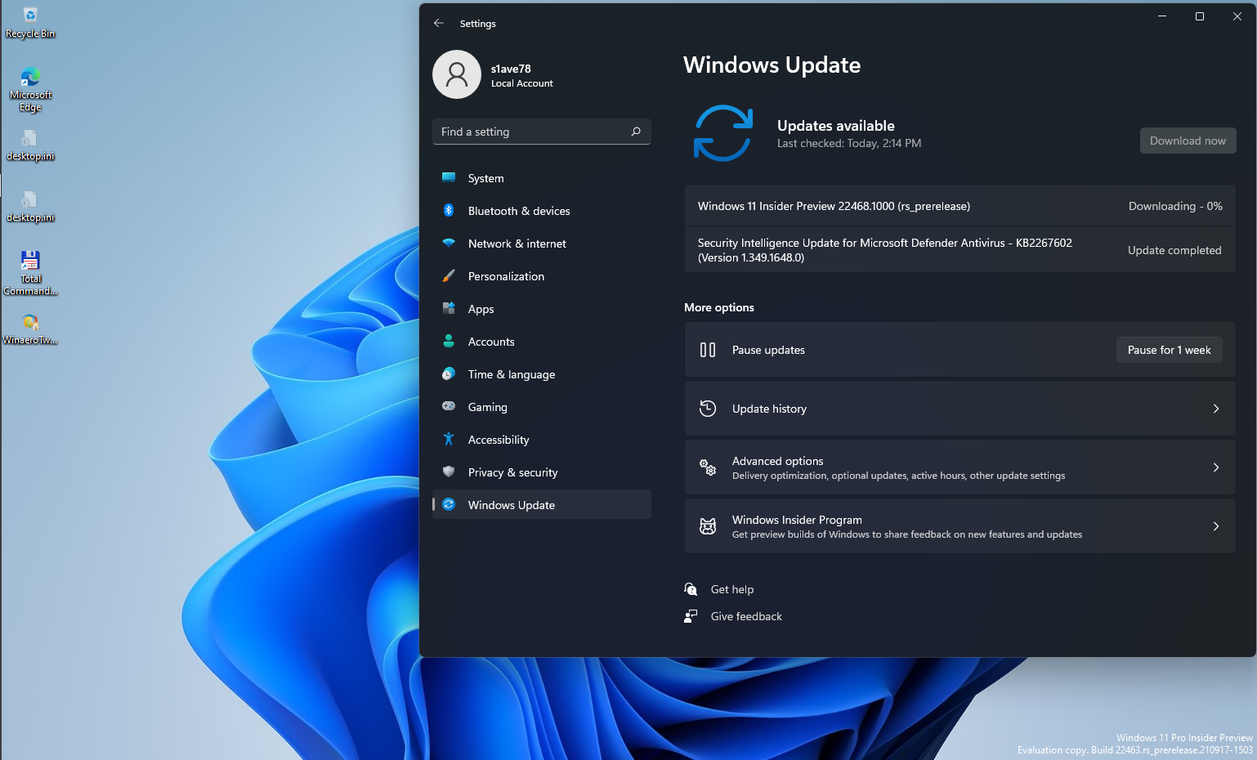Expand Advanced options chevron
This screenshot has width=1257, height=760.
[1216, 467]
